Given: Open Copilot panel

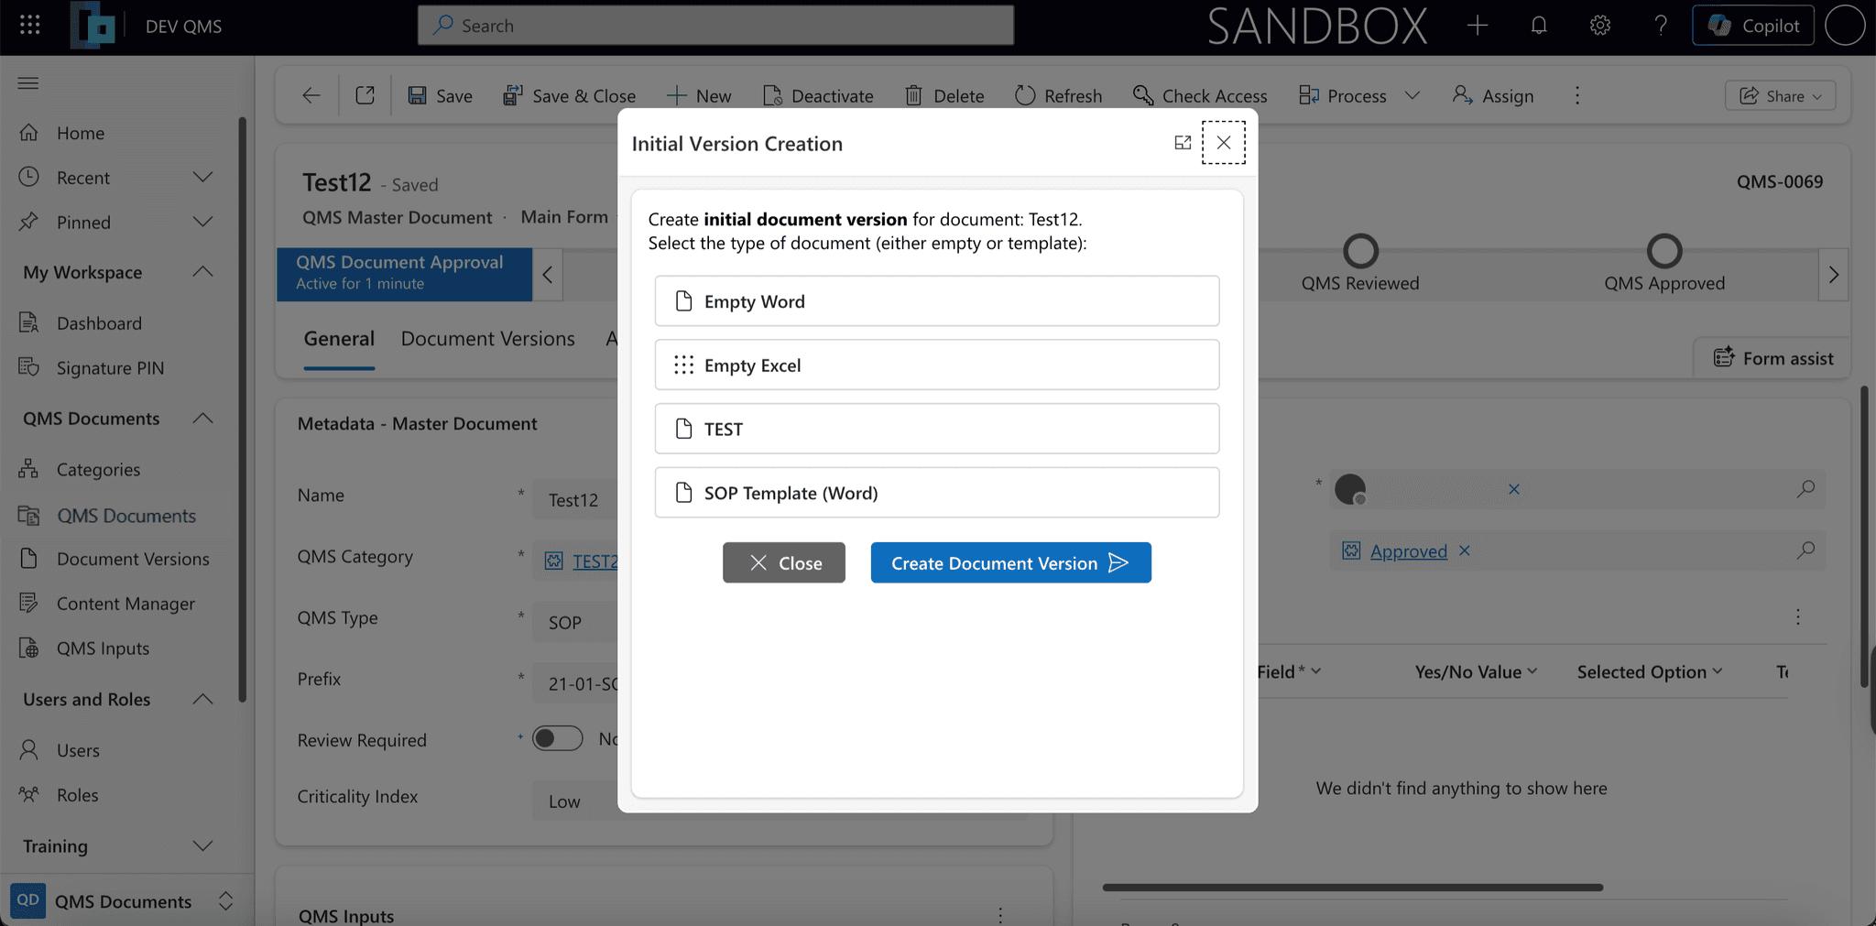Looking at the screenshot, I should 1753,26.
